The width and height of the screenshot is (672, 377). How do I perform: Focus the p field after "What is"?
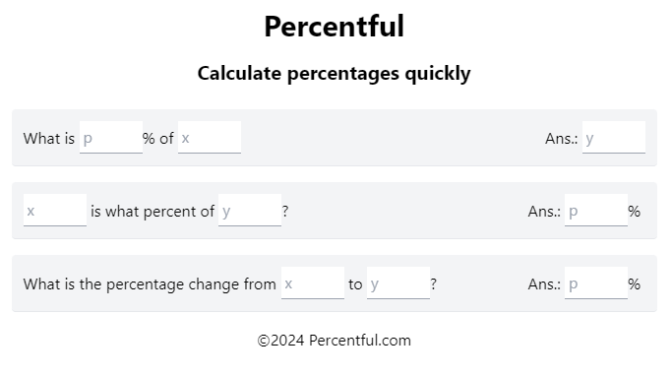pyautogui.click(x=111, y=137)
